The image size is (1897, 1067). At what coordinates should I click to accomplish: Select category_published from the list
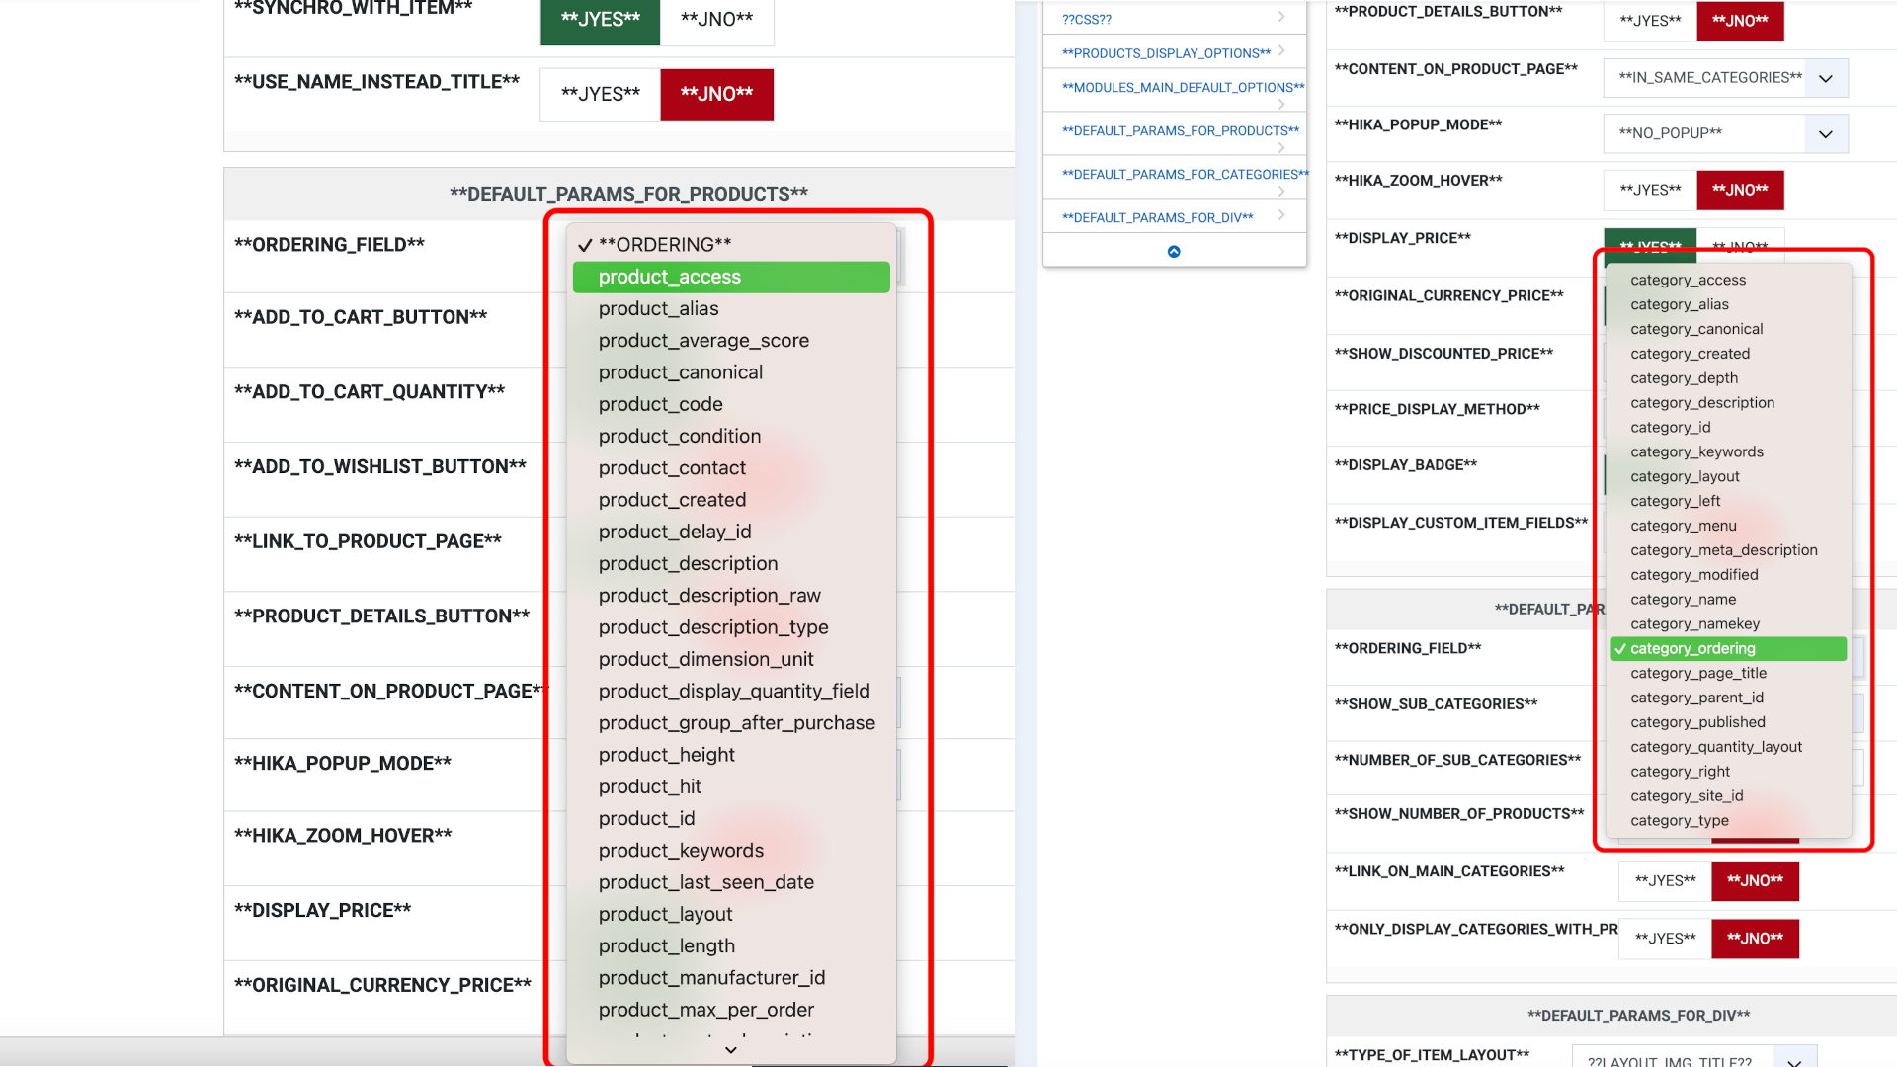[1697, 722]
